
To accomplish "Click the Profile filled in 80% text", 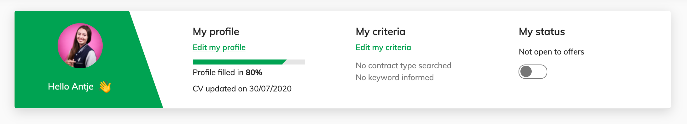I will pos(227,72).
